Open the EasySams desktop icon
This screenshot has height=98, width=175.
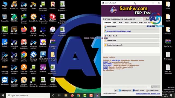[x=52, y=5]
